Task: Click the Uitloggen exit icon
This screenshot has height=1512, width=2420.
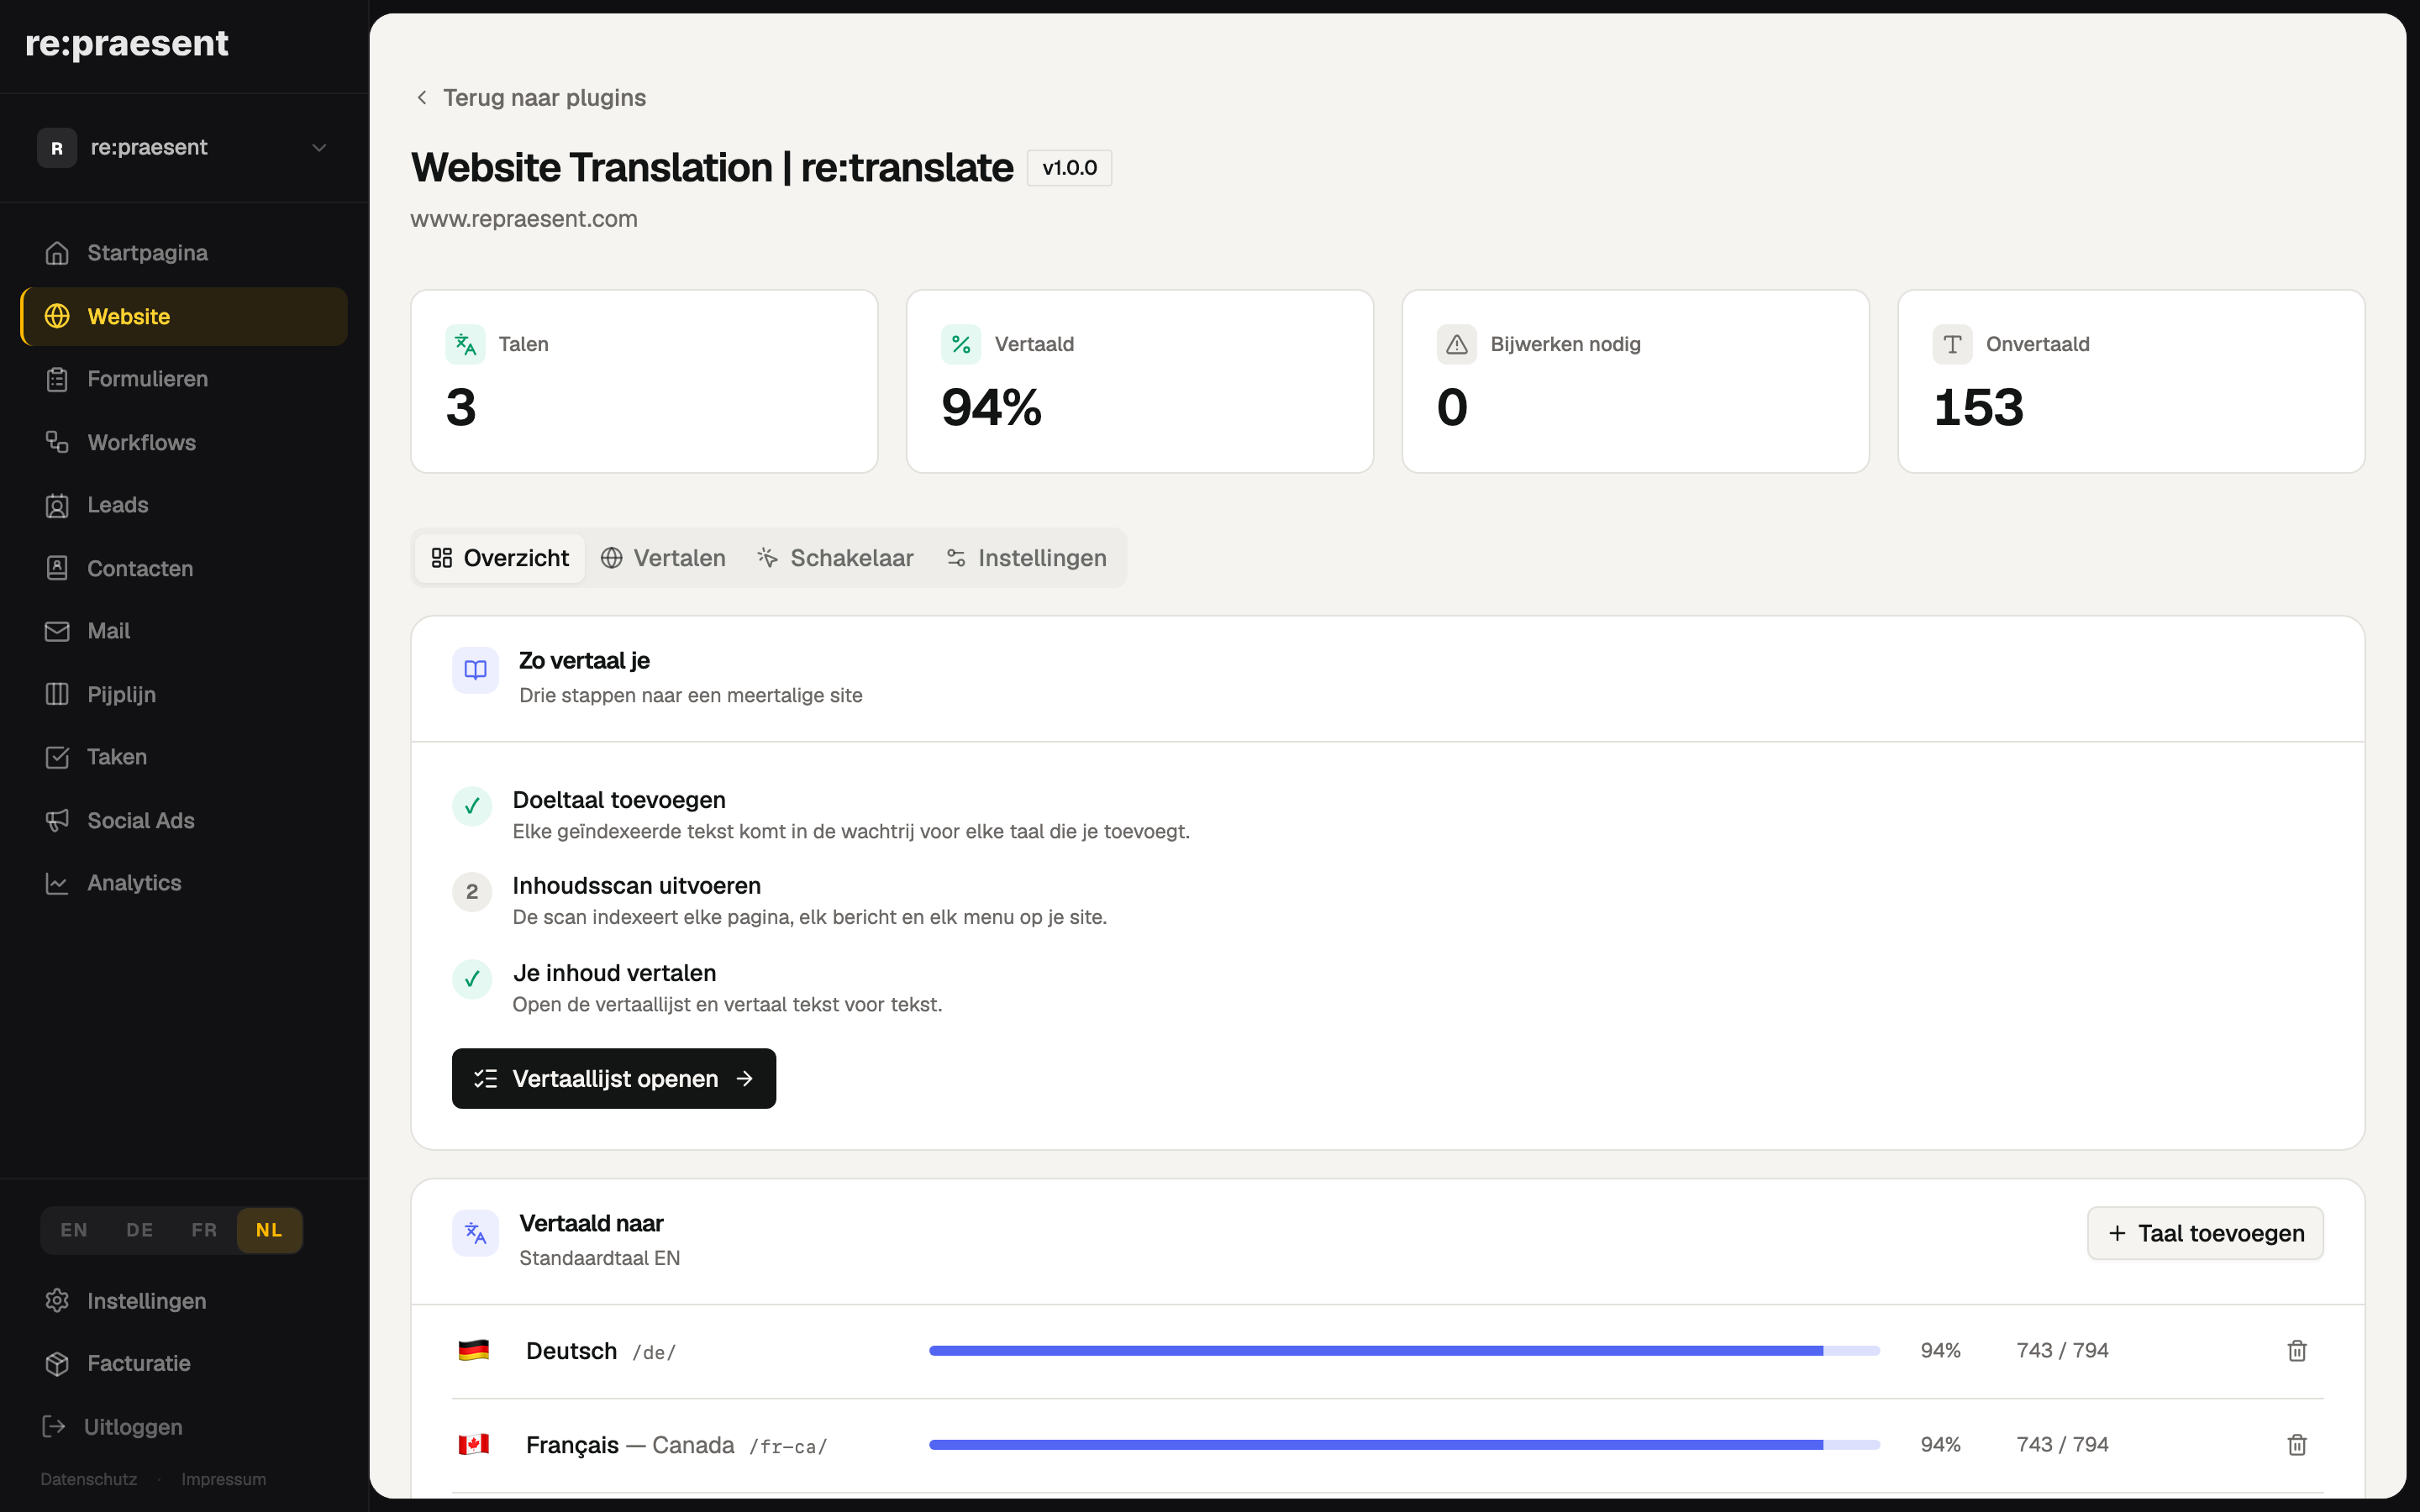Action: click(x=54, y=1426)
